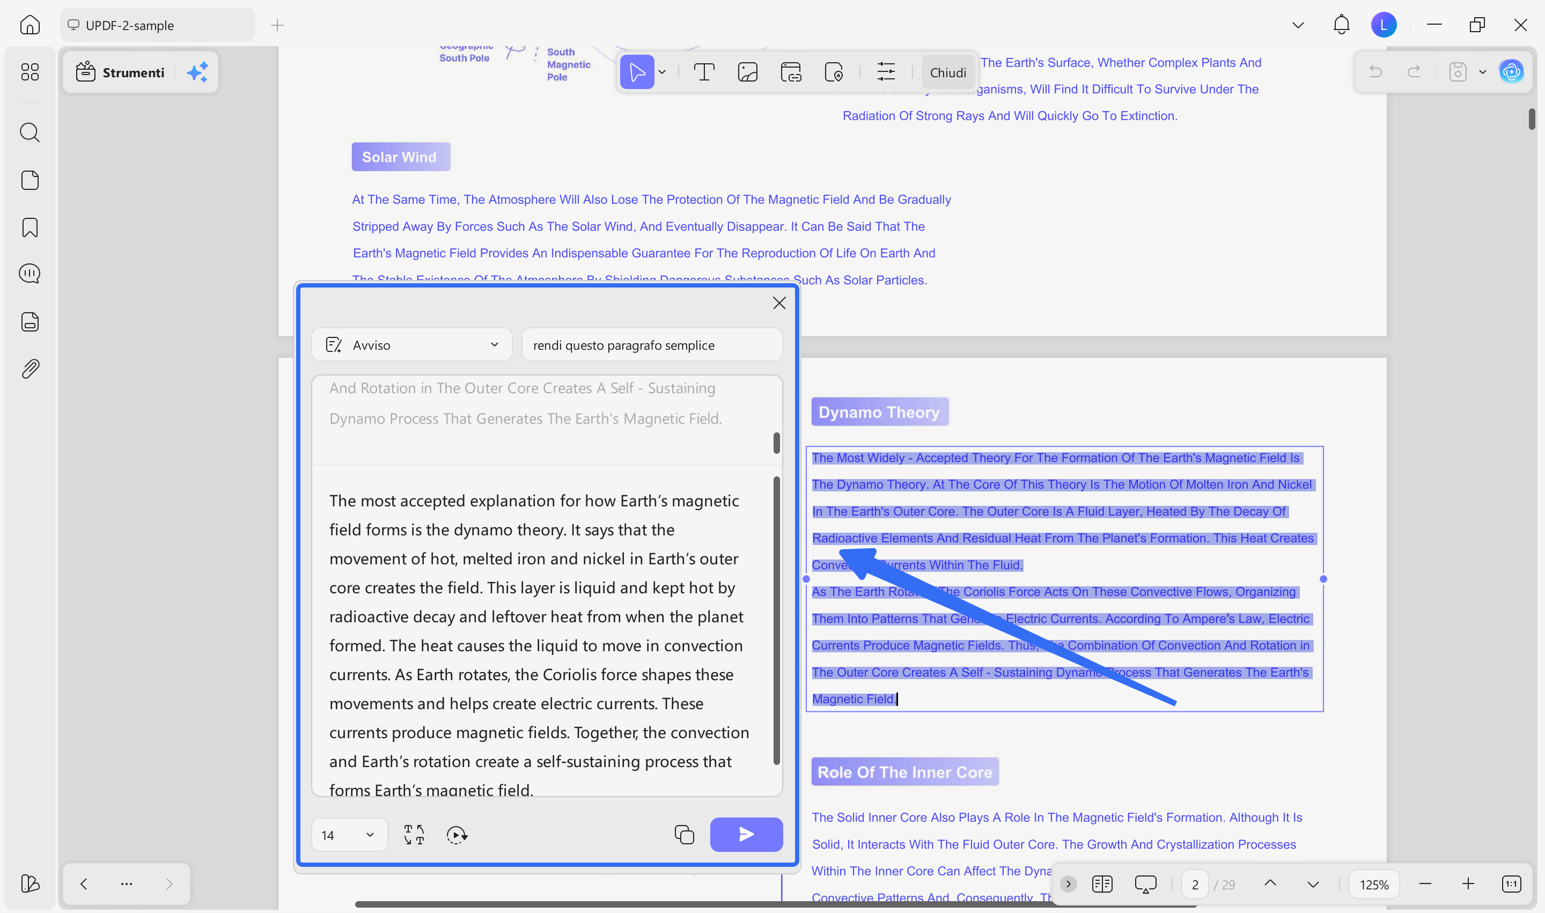
Task: Focus the prompt input 'rendi questo paragrafo semplice'
Action: pyautogui.click(x=652, y=344)
